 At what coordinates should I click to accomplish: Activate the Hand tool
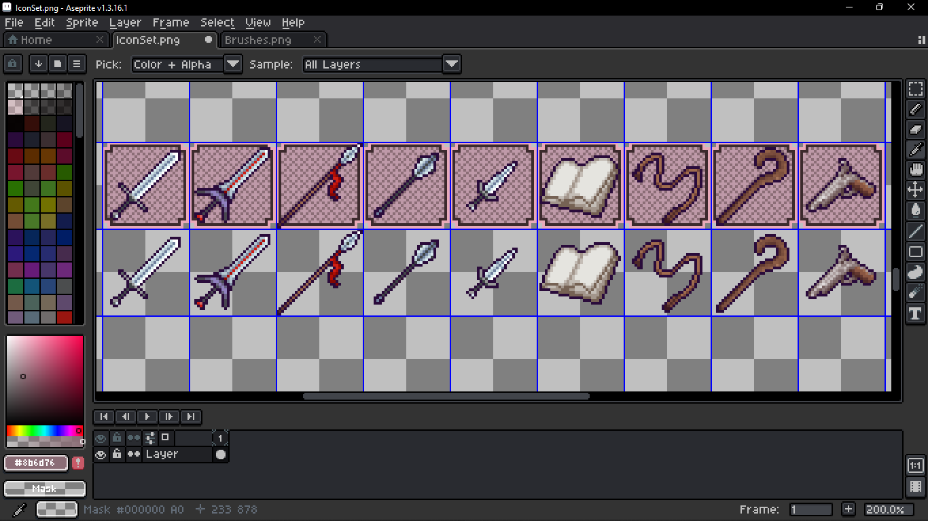click(x=915, y=170)
